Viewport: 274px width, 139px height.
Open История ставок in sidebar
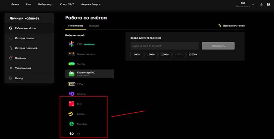[x=29, y=38]
